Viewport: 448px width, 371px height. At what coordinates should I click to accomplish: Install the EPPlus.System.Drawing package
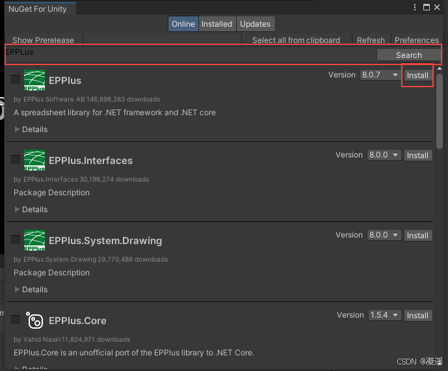pos(417,236)
